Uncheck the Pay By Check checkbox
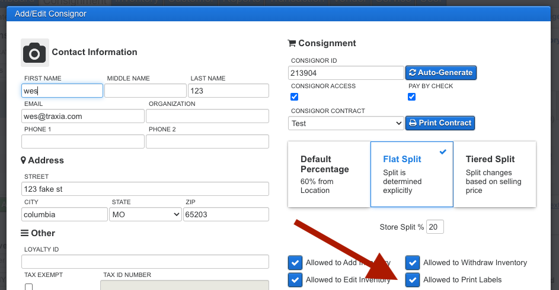 coord(412,97)
